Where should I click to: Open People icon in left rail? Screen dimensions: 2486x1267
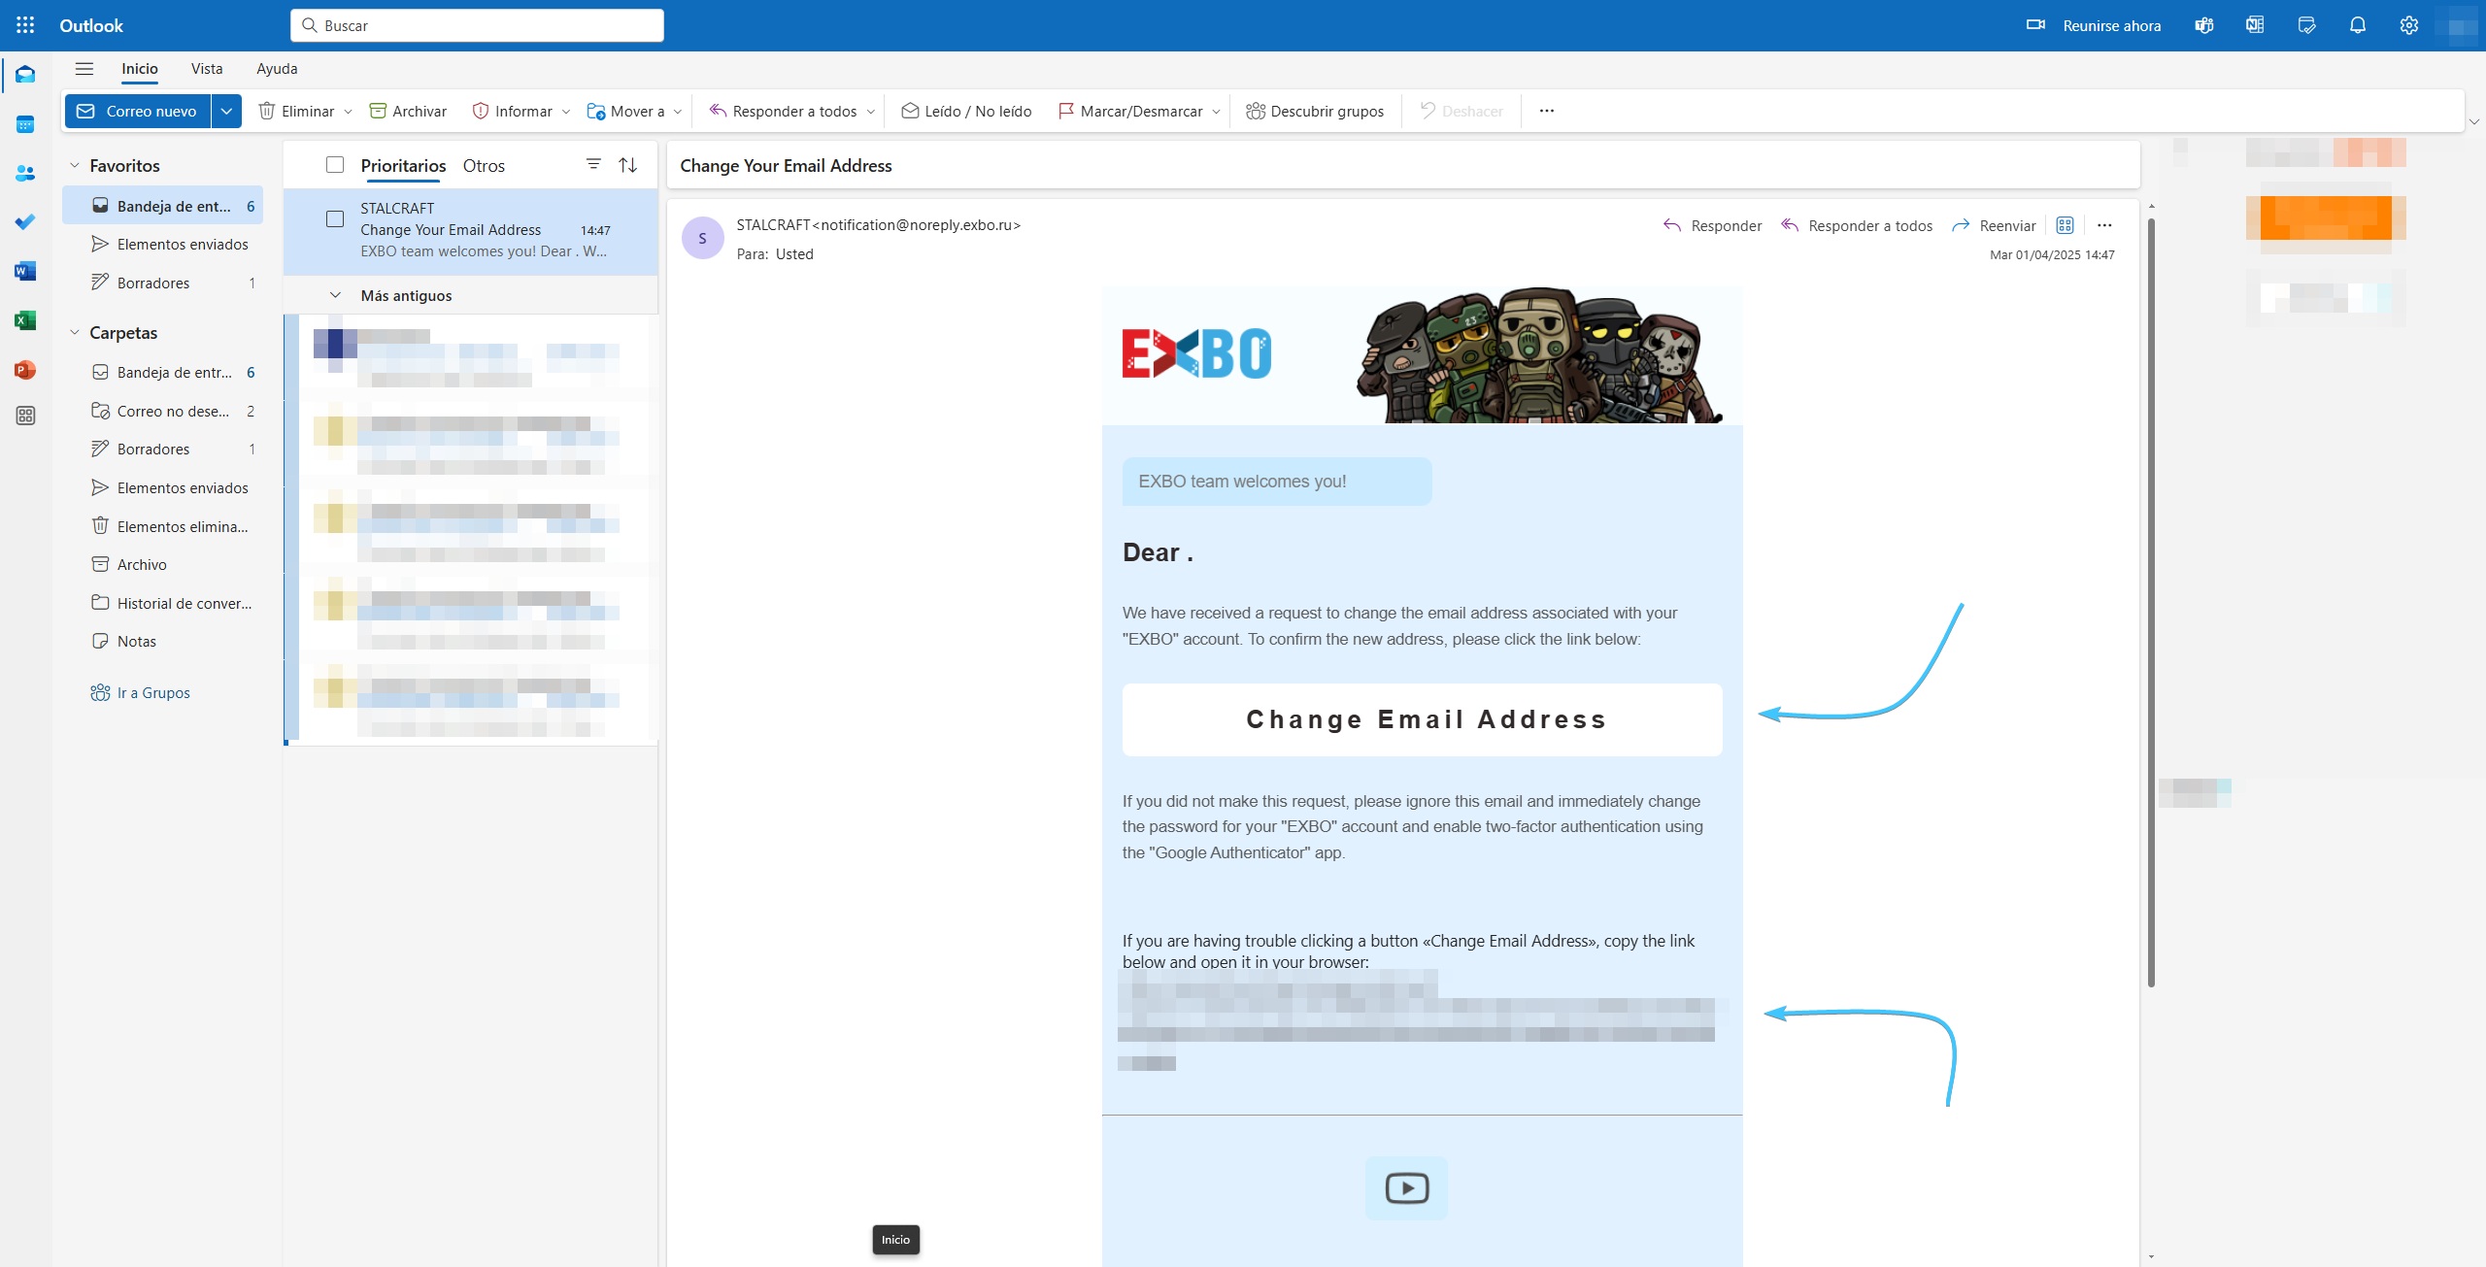[25, 173]
